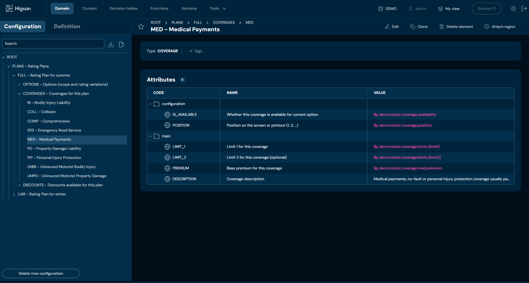Select UMBI - Uninsured Motorist Bodily Injury
This screenshot has width=529, height=283.
click(61, 167)
